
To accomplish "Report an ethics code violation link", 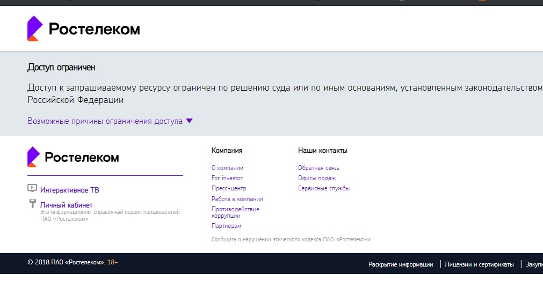I will coord(291,240).
